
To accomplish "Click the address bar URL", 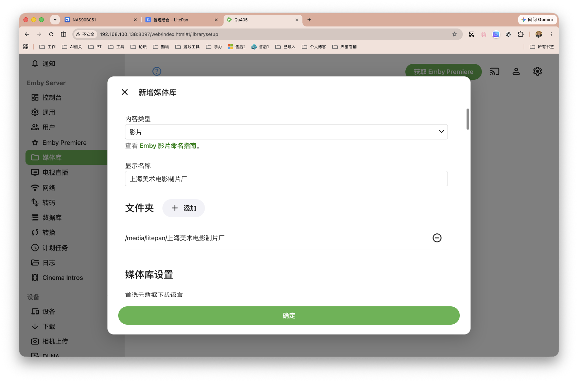I will coord(159,34).
